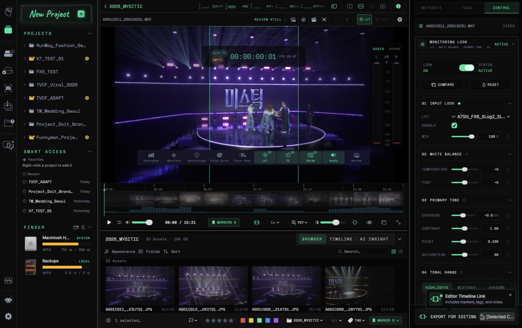
Task: Open the chat messages sidebar icon
Action: 8,145
